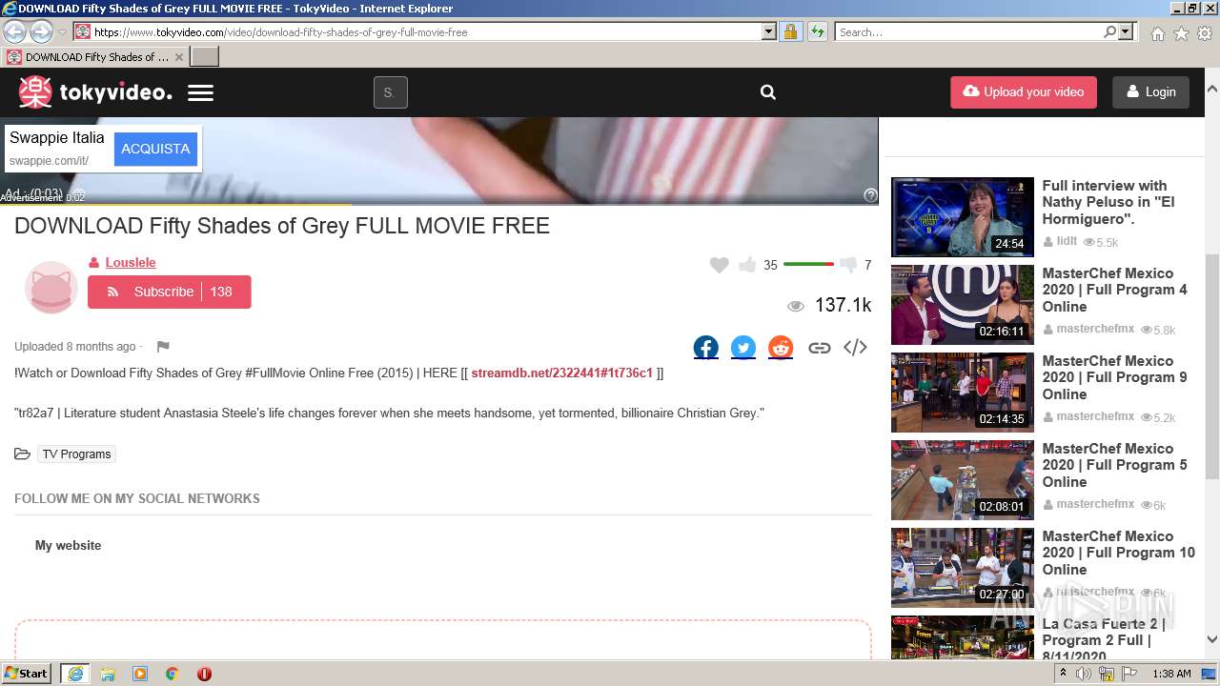Close the current browser tab
Image resolution: width=1220 pixels, height=686 pixels.
[178, 57]
